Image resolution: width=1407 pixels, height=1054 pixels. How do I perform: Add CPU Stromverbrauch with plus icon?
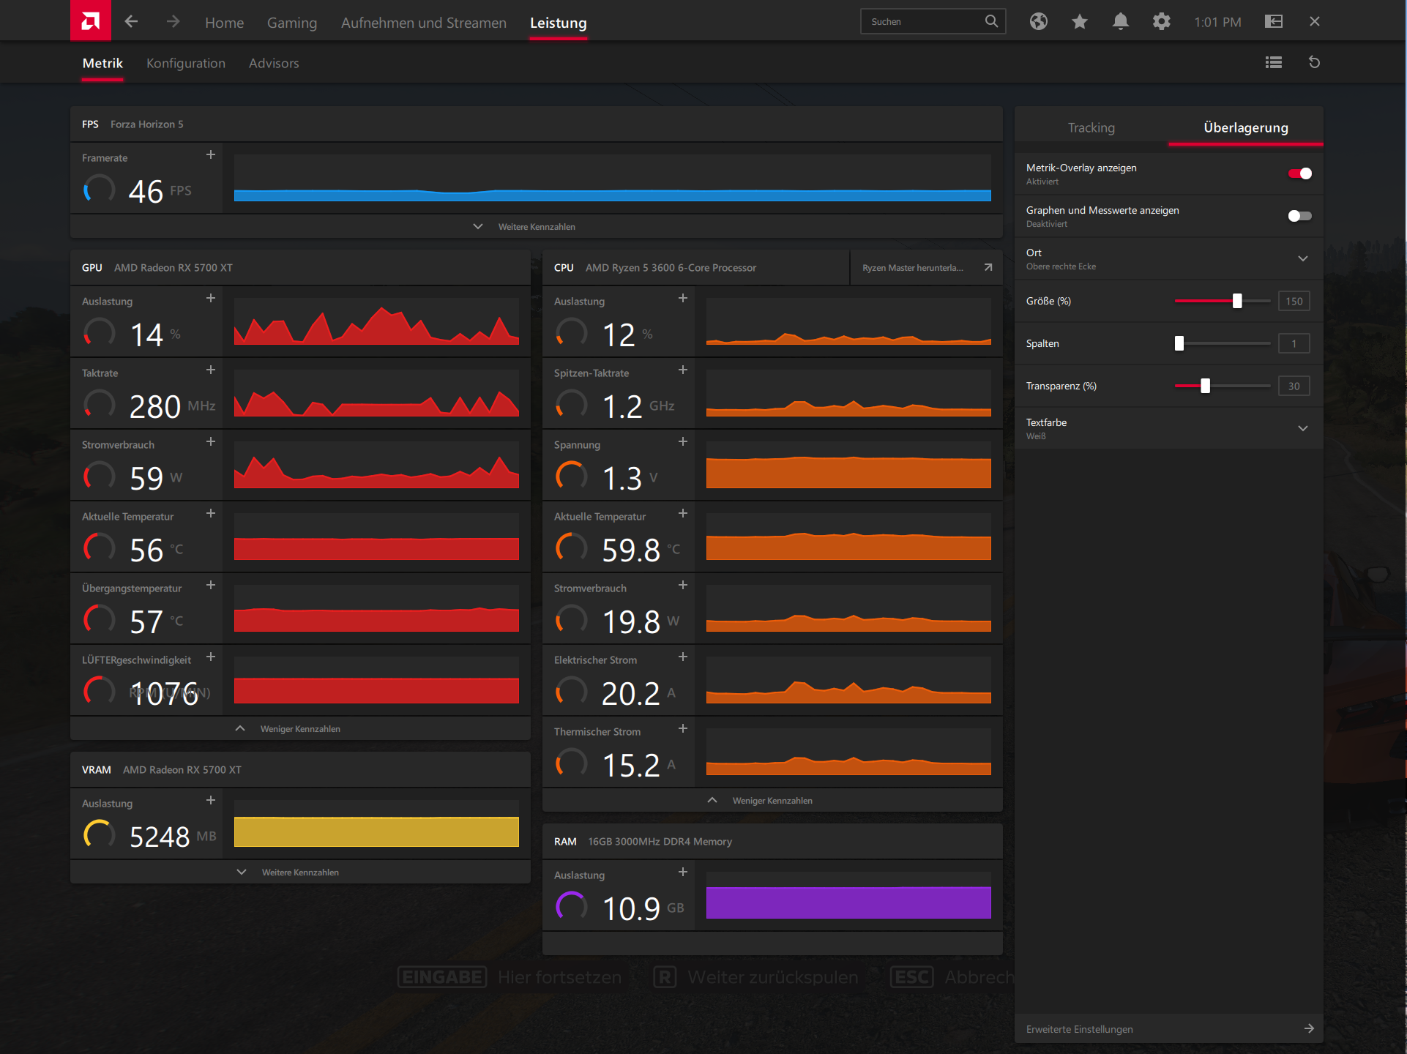683,585
